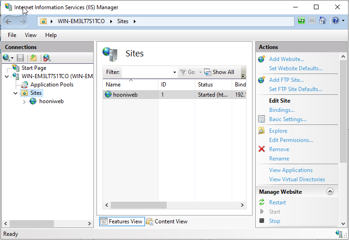This screenshot has width=349, height=240.
Task: Click the Basic Settings icon
Action: [x=262, y=119]
